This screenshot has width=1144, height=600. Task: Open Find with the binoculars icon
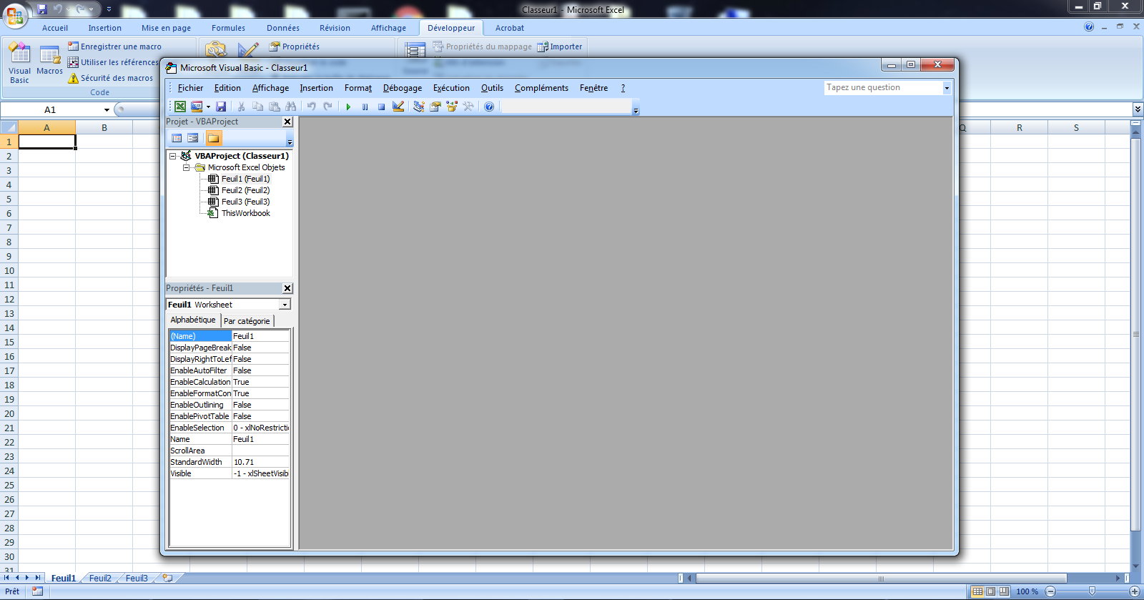(x=290, y=107)
